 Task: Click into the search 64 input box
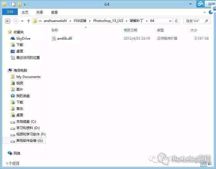click(x=194, y=21)
